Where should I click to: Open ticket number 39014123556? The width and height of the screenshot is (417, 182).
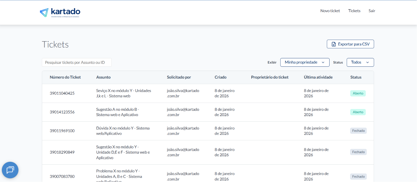[x=62, y=112]
